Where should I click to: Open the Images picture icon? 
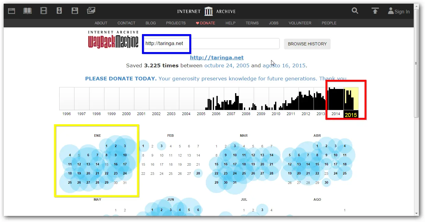click(91, 11)
